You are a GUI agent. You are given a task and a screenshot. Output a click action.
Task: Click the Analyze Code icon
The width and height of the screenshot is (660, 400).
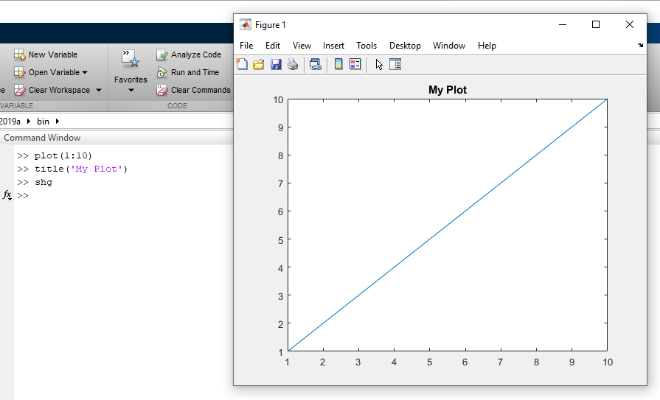162,55
